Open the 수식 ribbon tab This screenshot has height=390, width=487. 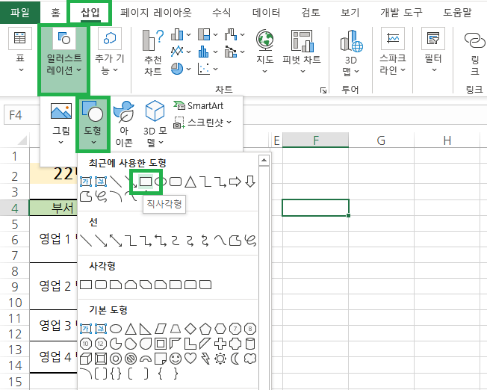[221, 13]
